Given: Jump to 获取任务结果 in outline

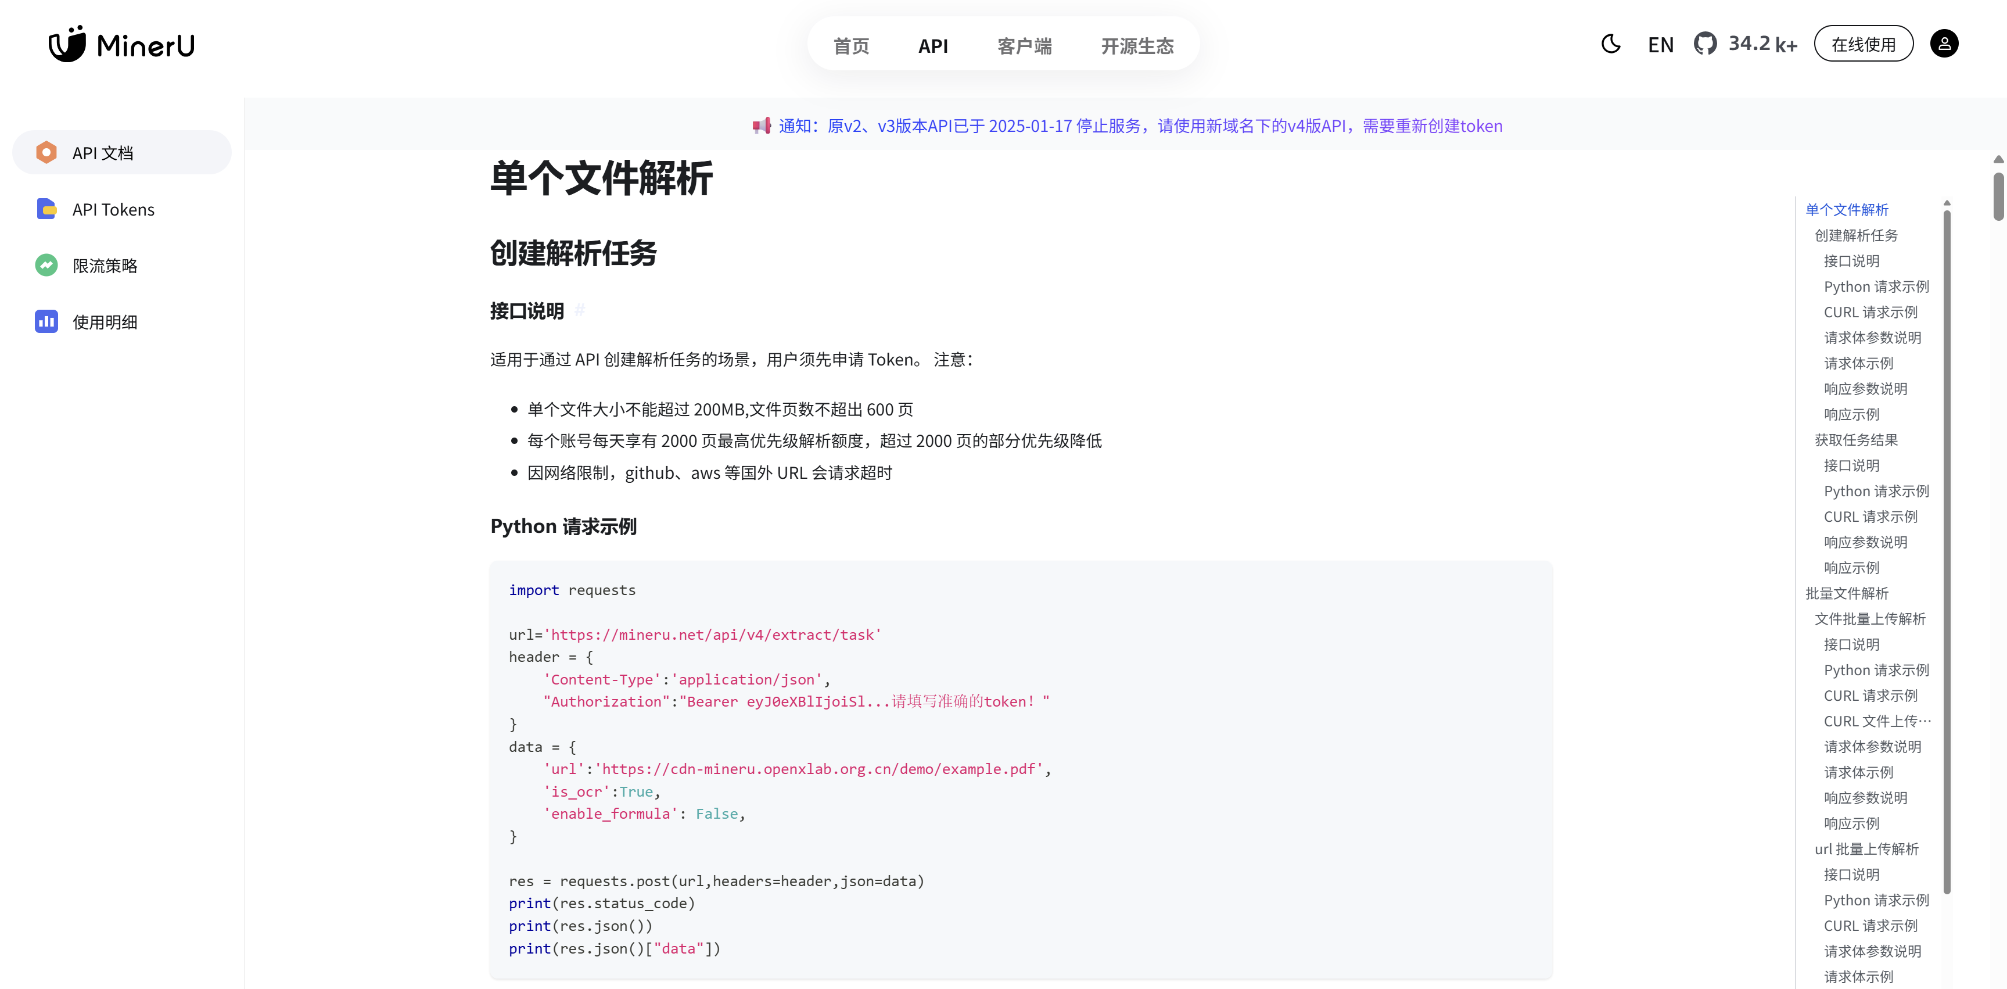Looking at the screenshot, I should [1856, 439].
